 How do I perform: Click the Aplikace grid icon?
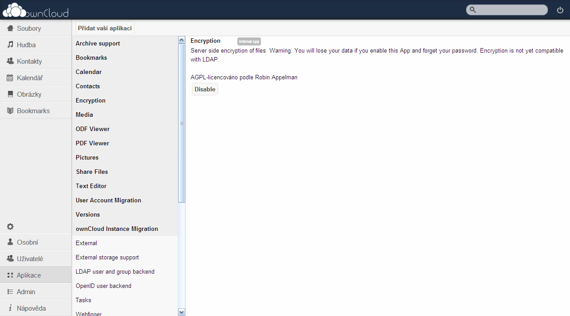click(10, 275)
